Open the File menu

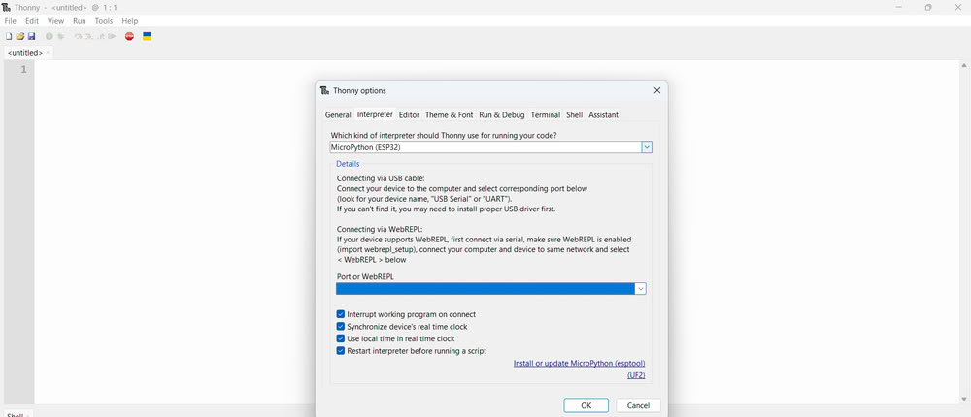(10, 21)
